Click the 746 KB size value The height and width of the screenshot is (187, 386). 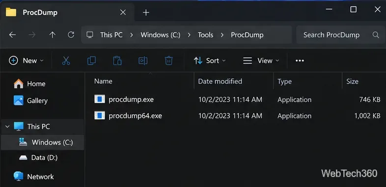370,99
